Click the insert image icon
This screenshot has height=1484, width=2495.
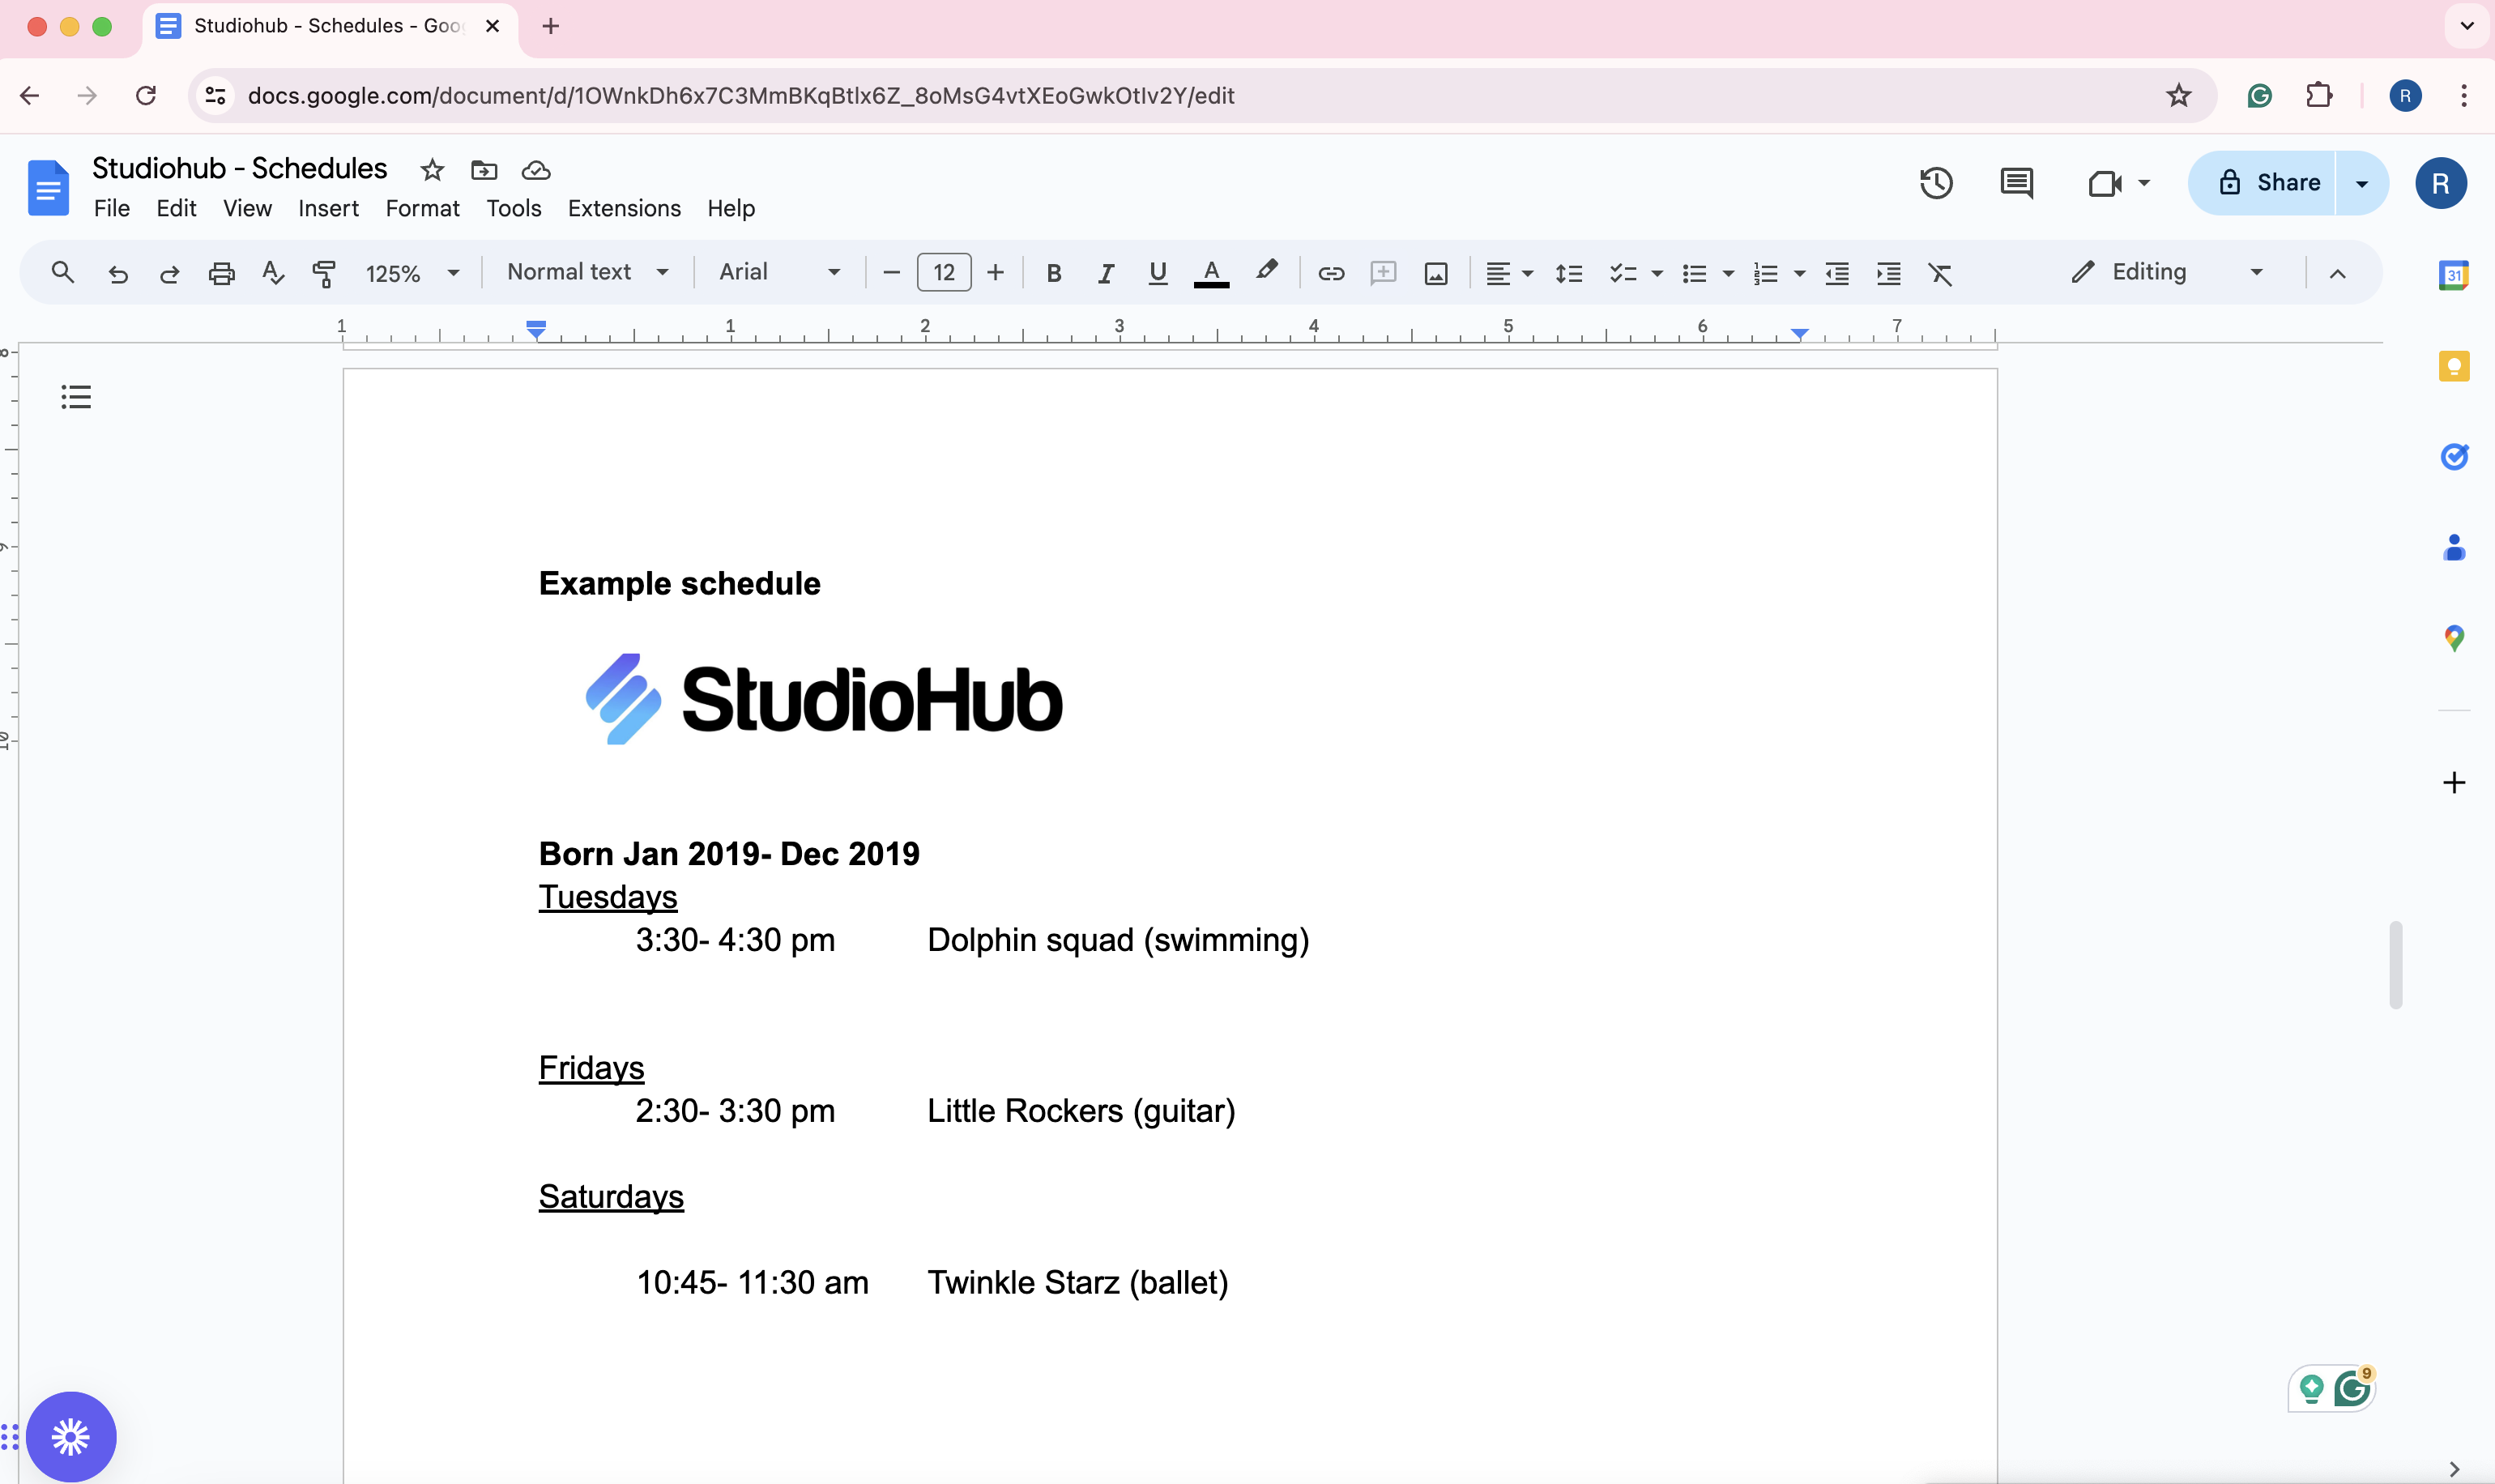(1436, 273)
